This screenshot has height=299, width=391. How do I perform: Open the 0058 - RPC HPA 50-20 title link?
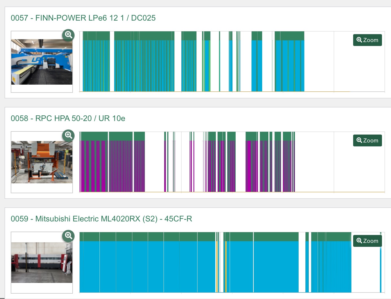pos(68,118)
